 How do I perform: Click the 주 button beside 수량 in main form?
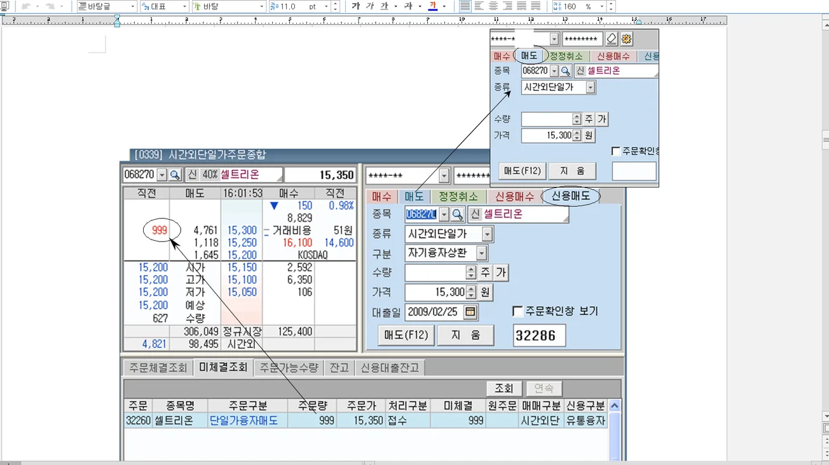click(485, 273)
